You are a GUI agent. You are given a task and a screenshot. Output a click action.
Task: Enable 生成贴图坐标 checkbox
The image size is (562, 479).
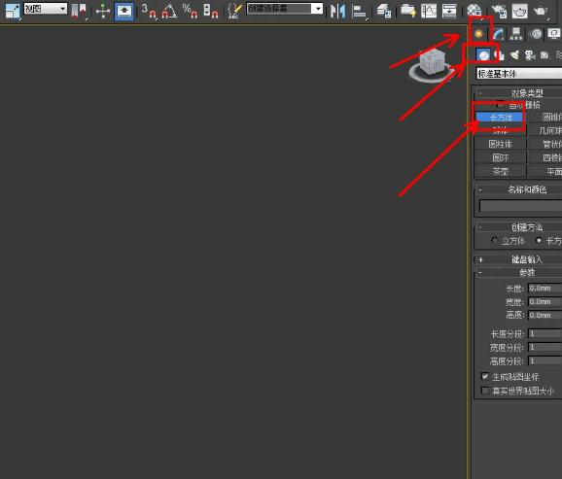click(x=485, y=377)
